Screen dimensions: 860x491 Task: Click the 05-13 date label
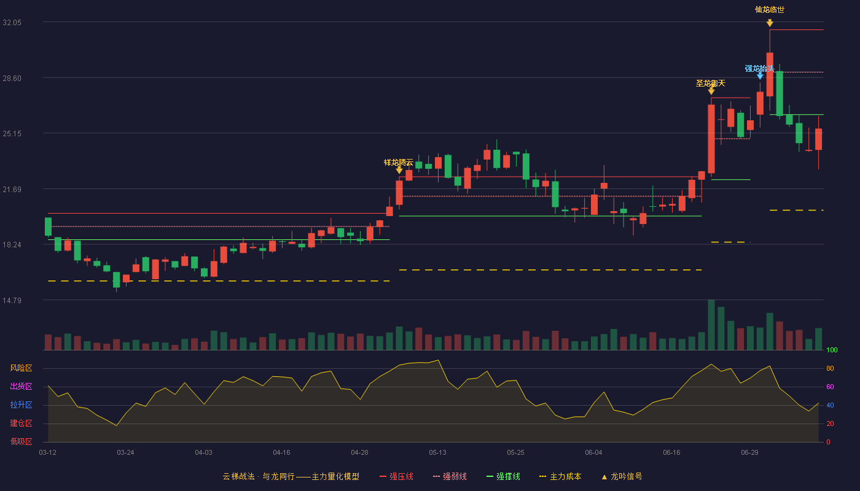[437, 452]
